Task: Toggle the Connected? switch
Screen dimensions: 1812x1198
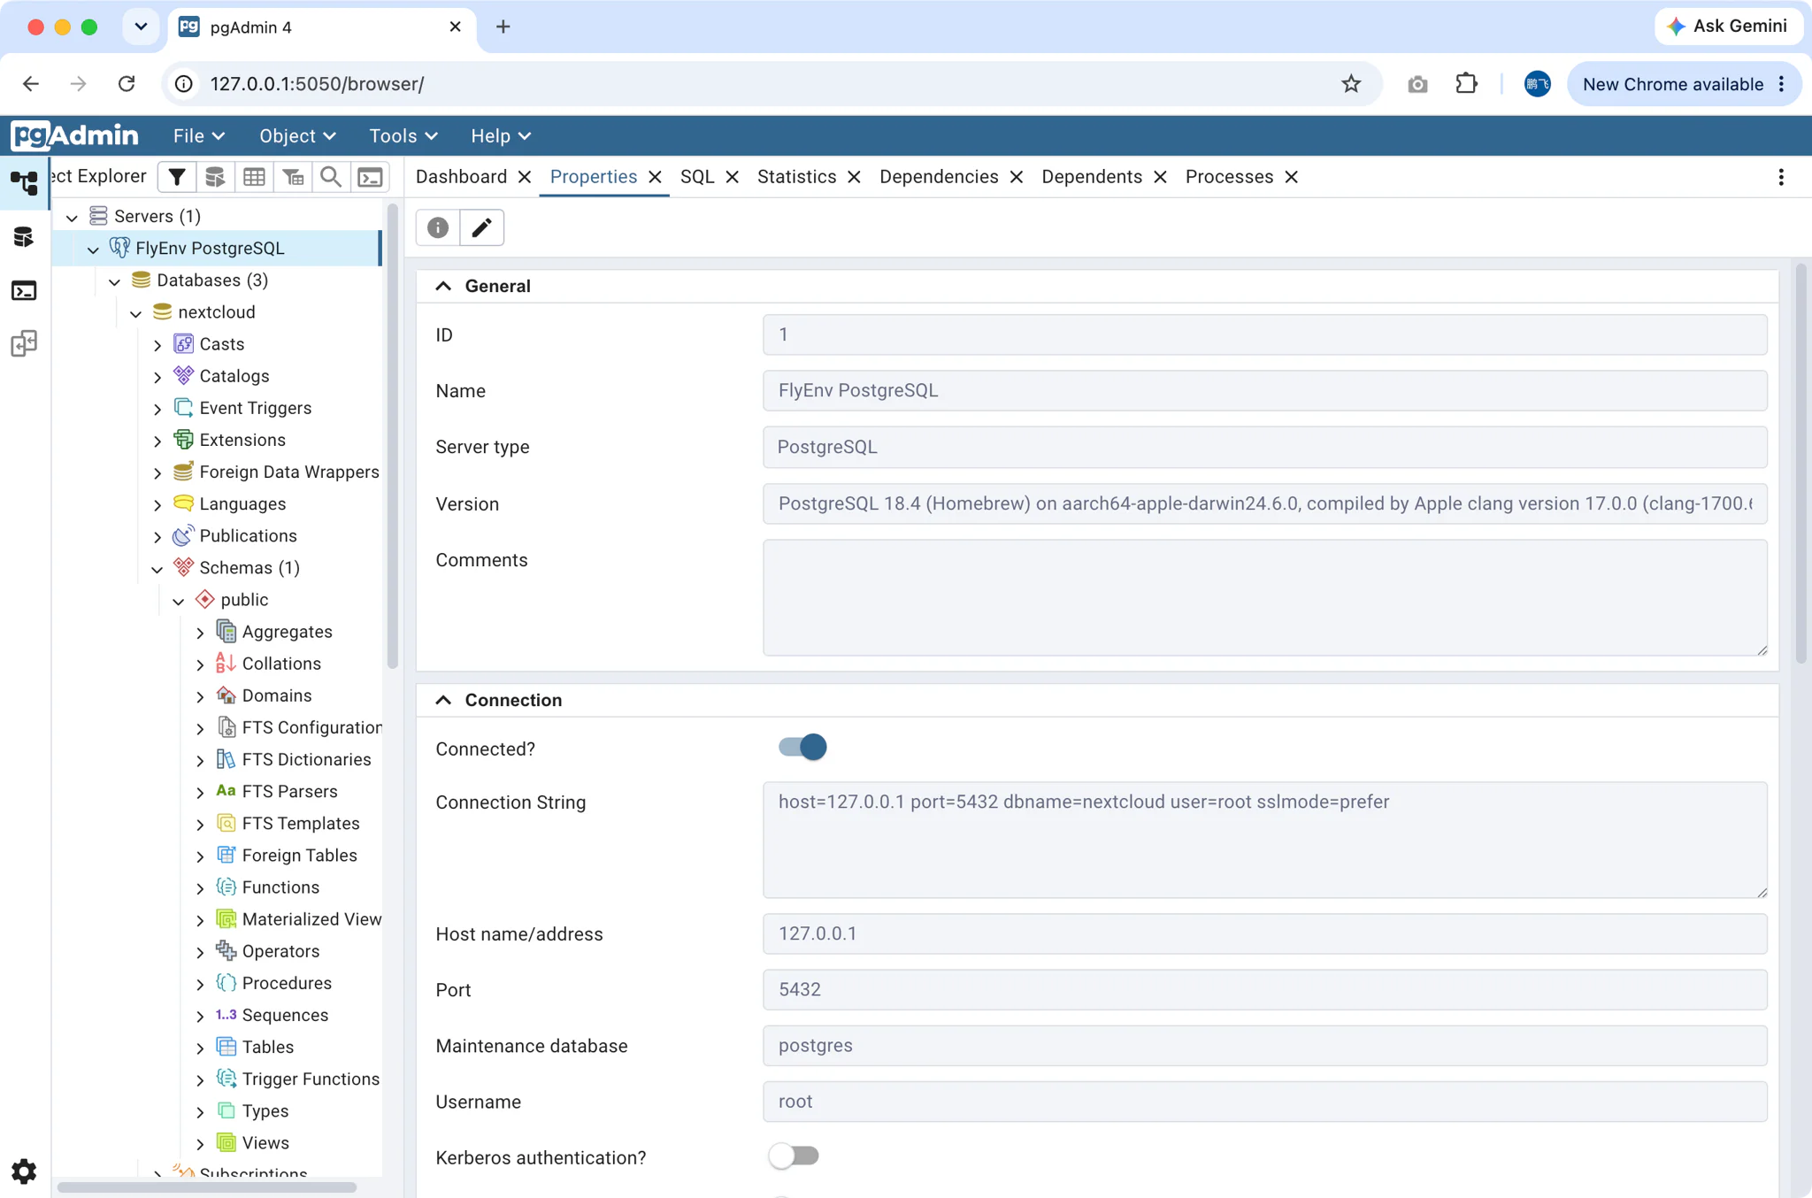Action: 802,748
